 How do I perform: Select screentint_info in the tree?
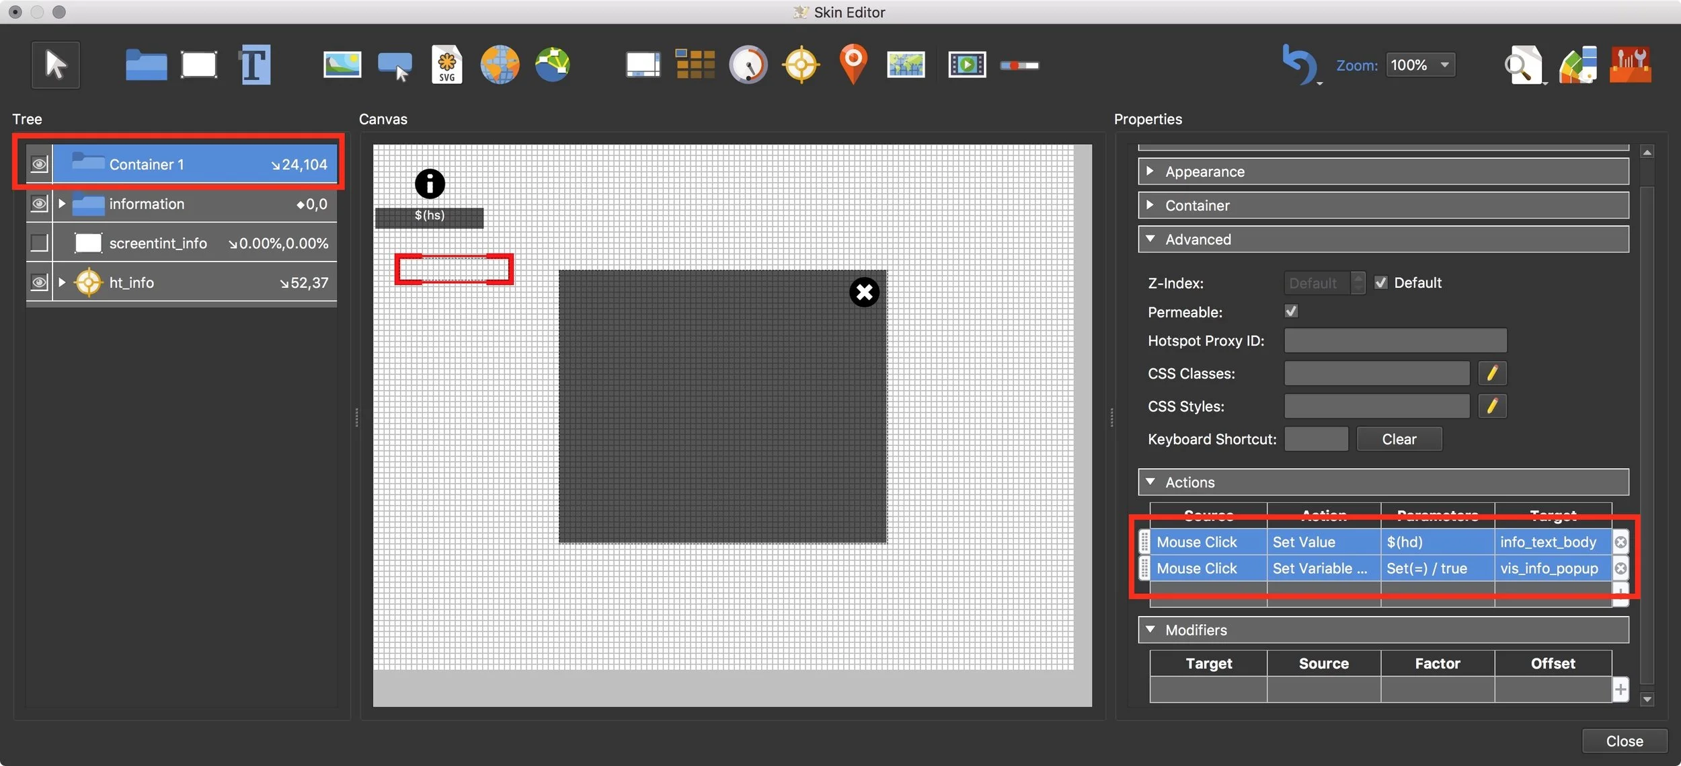click(x=194, y=243)
